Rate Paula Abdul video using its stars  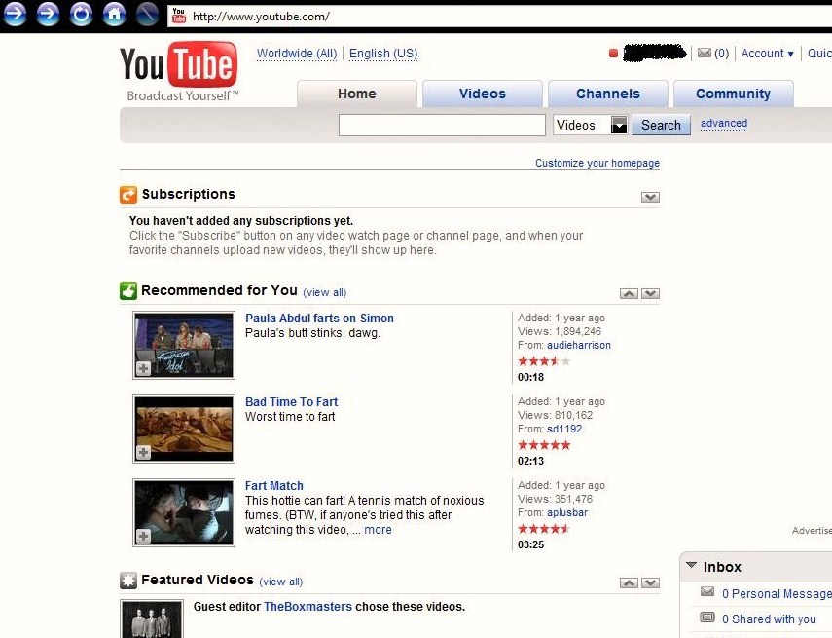tap(544, 361)
